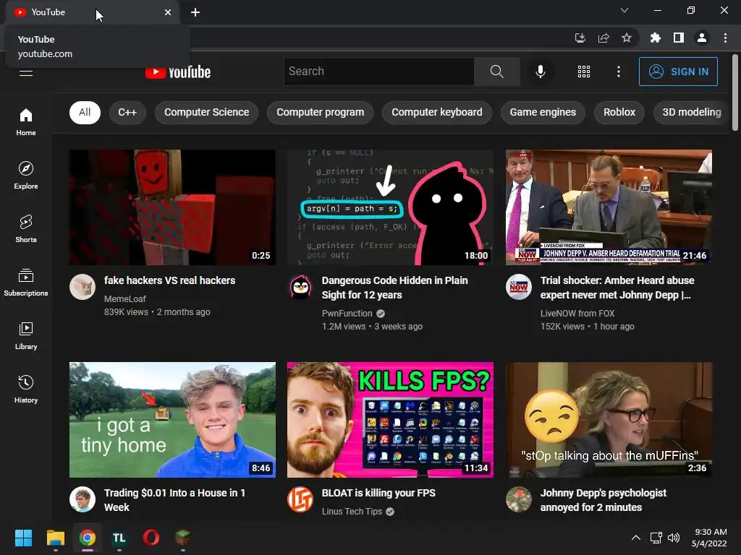
Task: Open Subscriptions in the sidebar
Action: point(26,283)
